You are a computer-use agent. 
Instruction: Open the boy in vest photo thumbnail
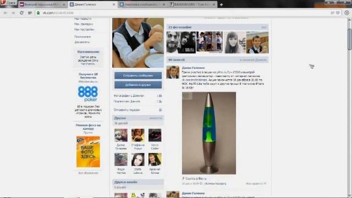257,42
